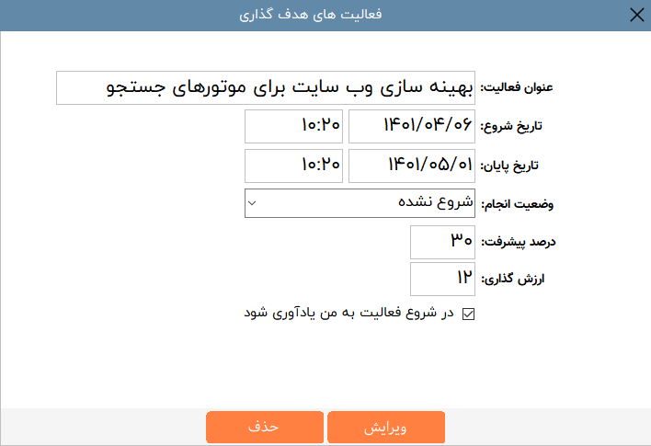The image size is (651, 446).
Task: Select the start date field ۱۴۰۱/۰۴/۰۶
Action: (414, 126)
